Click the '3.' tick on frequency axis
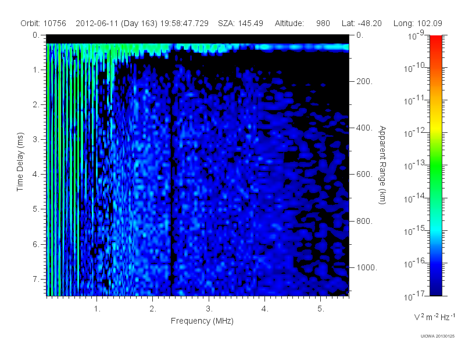This screenshot has height=348, width=465. 209,309
